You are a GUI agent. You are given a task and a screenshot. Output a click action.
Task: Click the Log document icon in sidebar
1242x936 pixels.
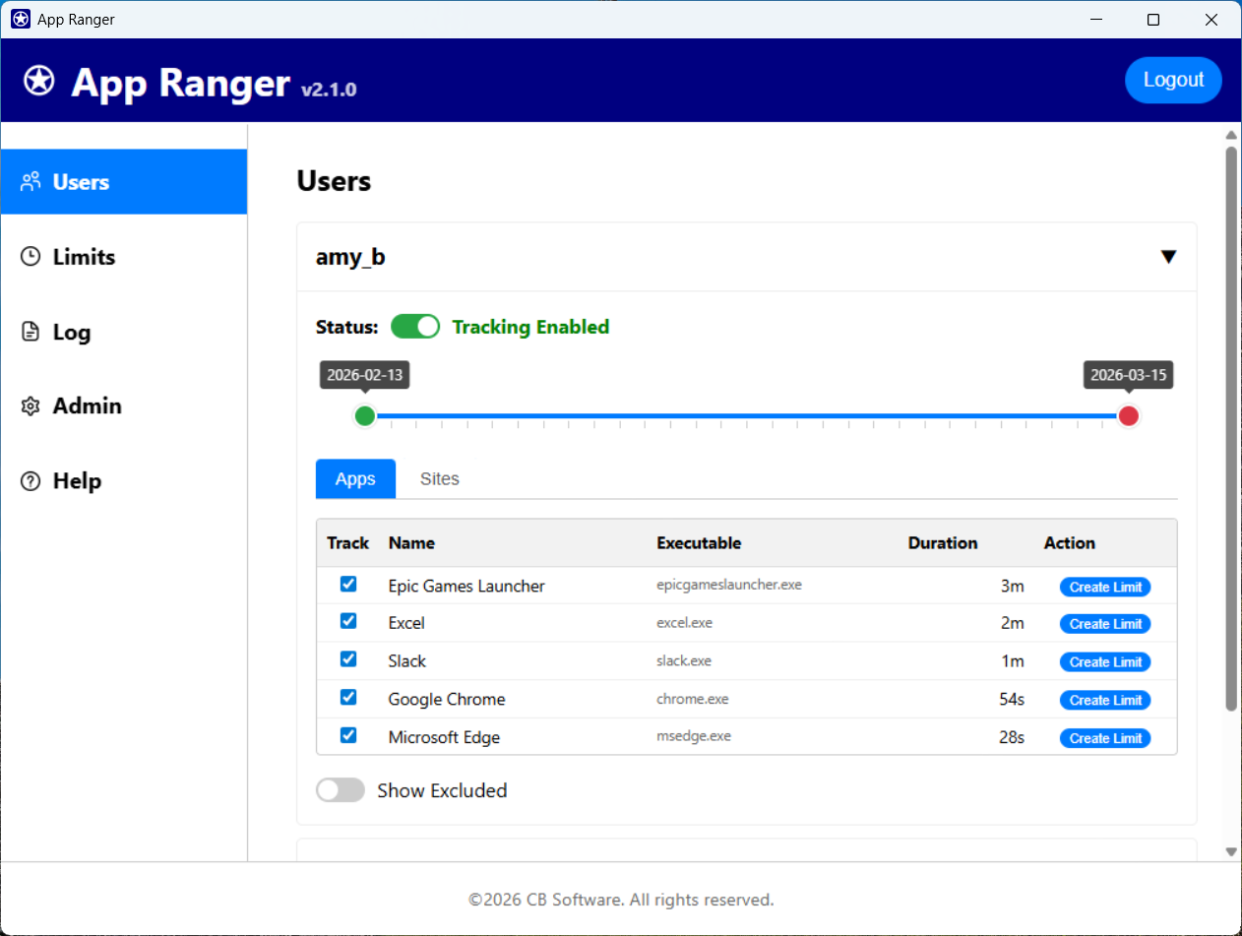(x=31, y=332)
